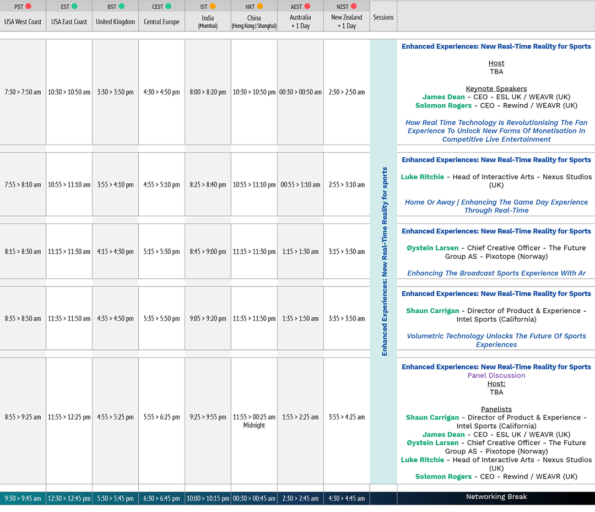The width and height of the screenshot is (595, 512).
Task: Select BST cell '3:55 > 4:10 pm'
Action: 115,184
